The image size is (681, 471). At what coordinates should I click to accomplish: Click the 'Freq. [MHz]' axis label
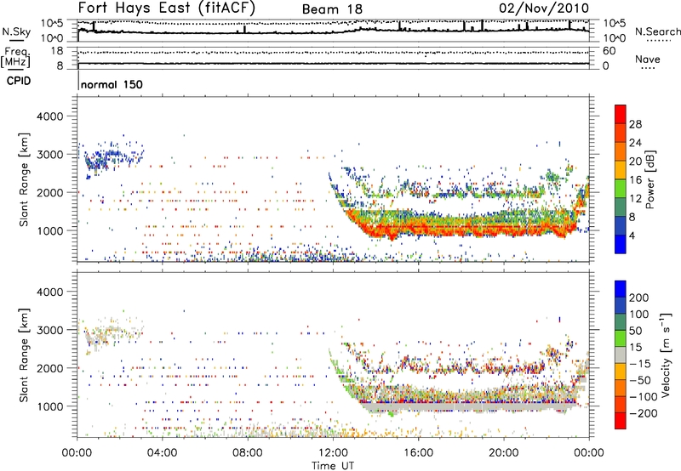[x=15, y=58]
